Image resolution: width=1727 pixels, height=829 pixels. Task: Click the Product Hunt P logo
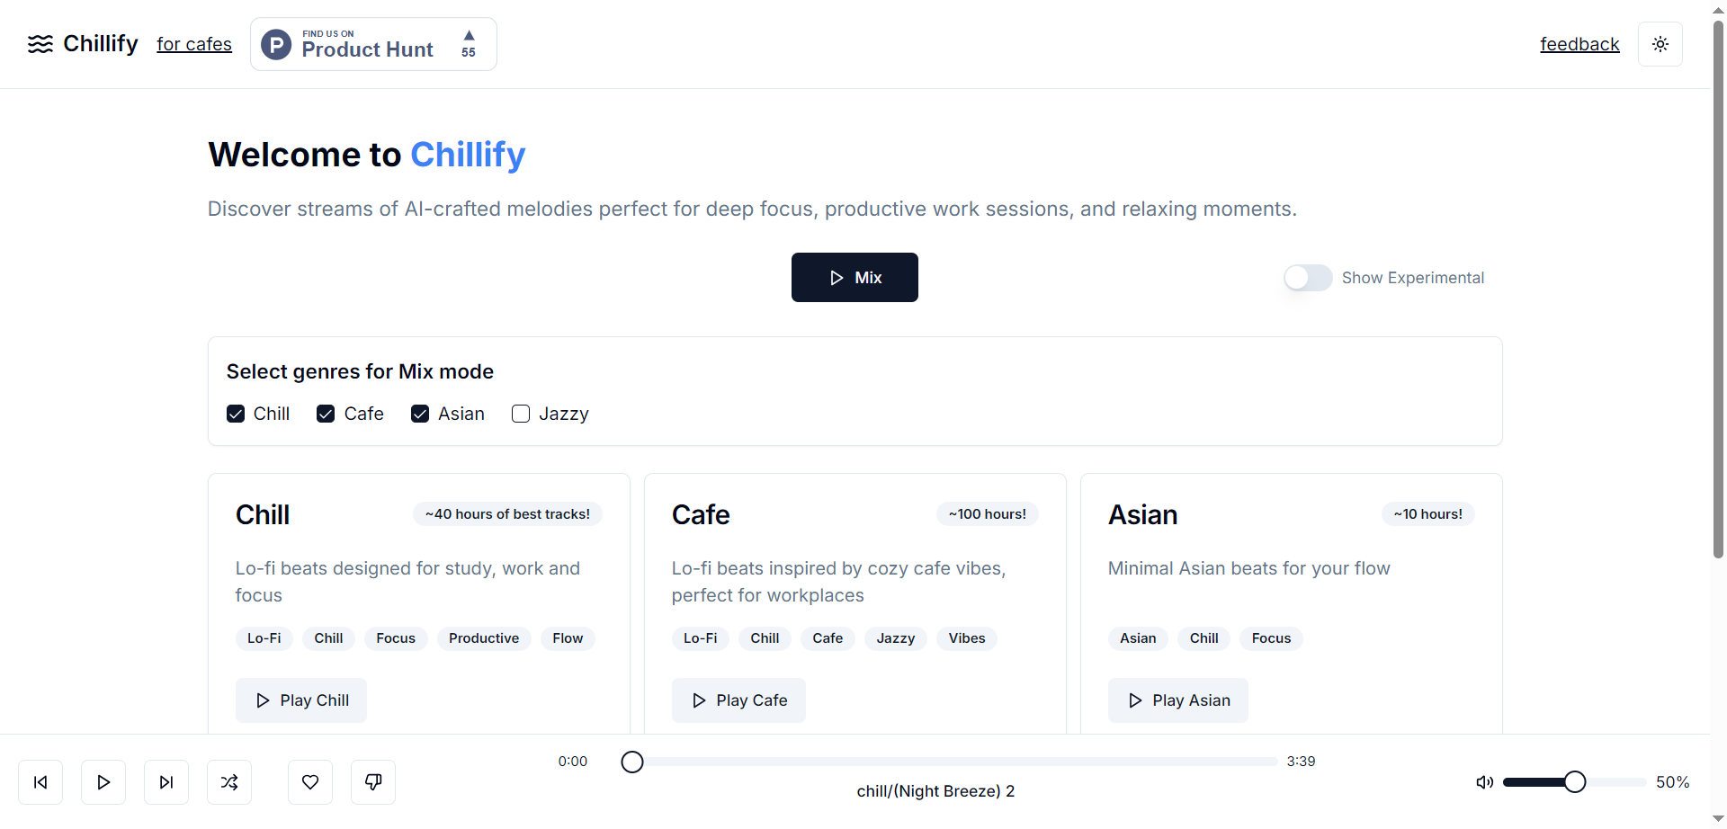(x=276, y=44)
